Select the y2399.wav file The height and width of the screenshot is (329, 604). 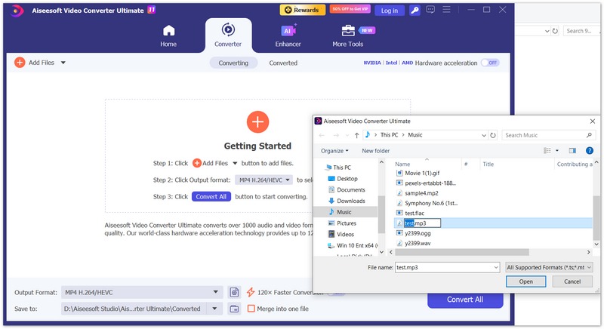414,243
